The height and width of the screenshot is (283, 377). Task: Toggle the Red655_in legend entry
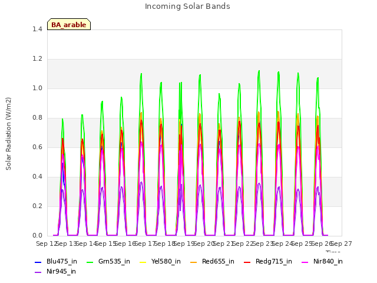pyautogui.click(x=212, y=262)
